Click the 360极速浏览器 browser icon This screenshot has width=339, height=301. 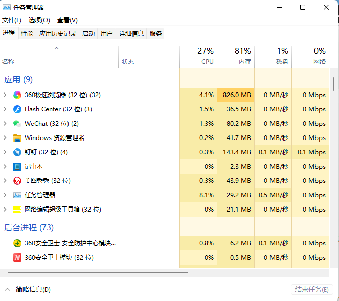click(x=17, y=95)
